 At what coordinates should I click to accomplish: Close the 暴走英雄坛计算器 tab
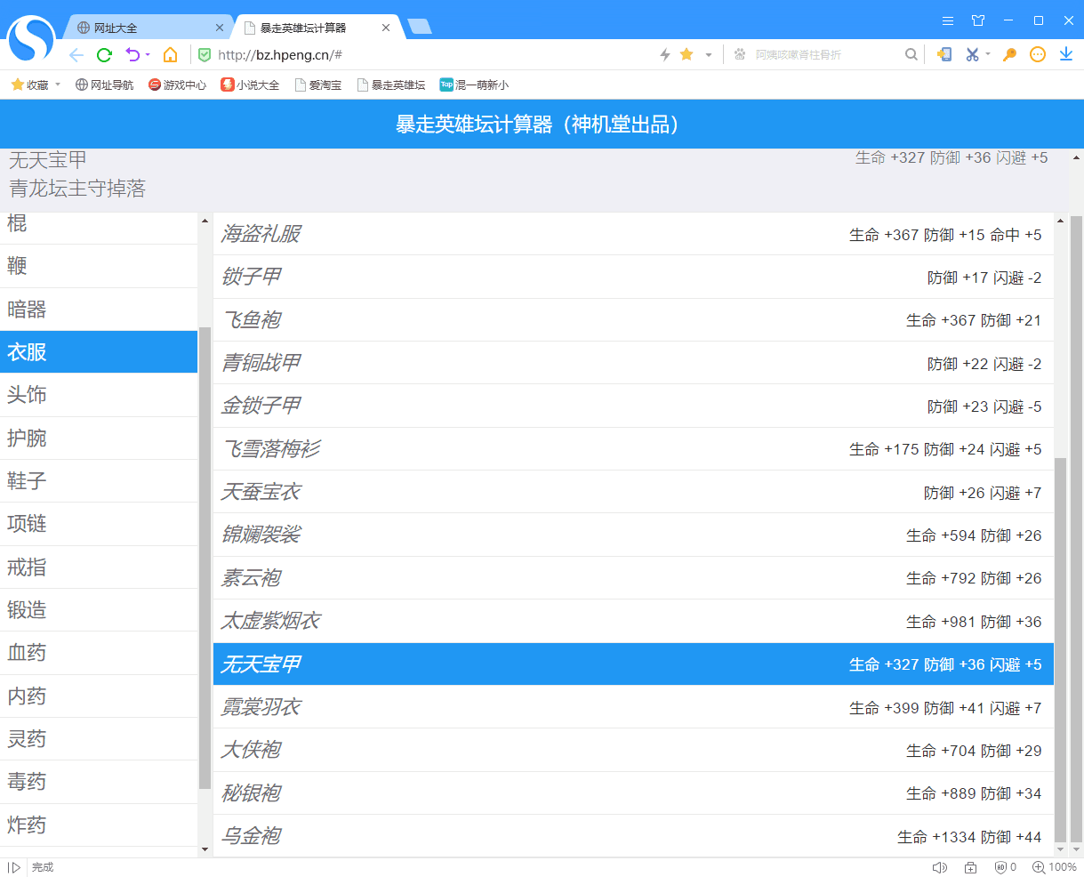click(386, 28)
